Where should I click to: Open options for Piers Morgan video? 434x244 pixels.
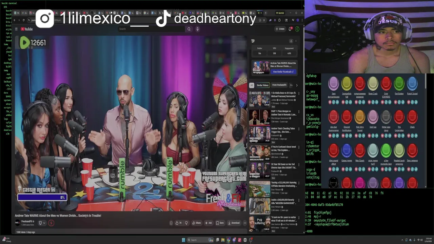(x=299, y=111)
